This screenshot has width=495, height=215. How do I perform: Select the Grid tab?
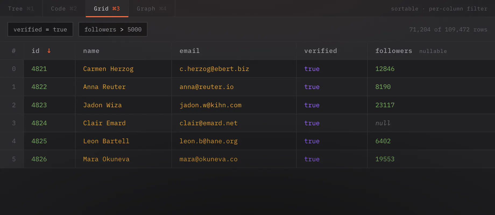click(107, 9)
